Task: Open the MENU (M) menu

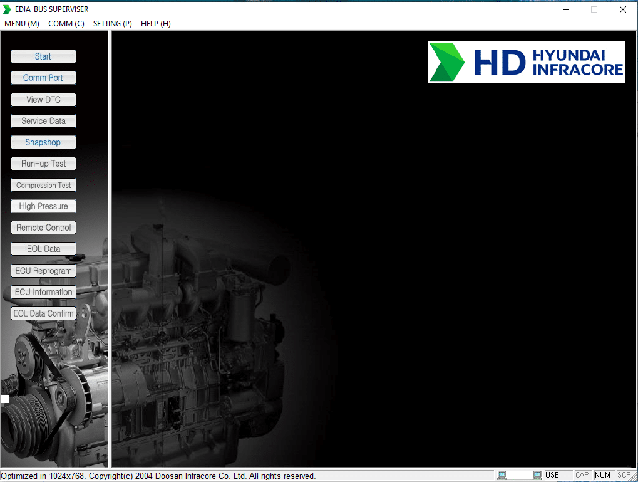Action: tap(22, 24)
